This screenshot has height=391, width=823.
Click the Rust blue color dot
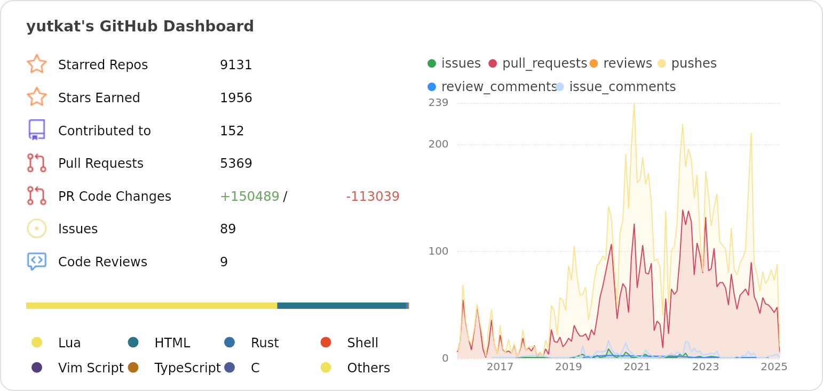pyautogui.click(x=230, y=343)
